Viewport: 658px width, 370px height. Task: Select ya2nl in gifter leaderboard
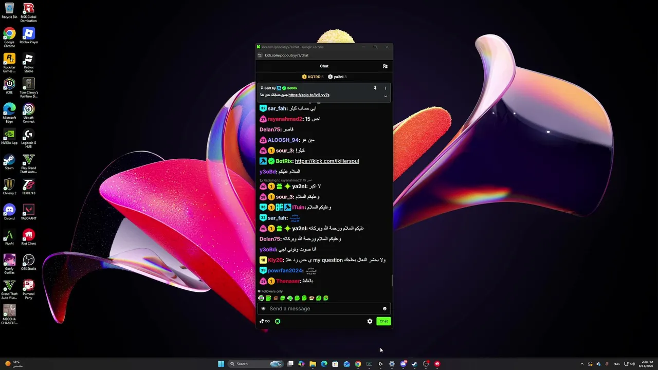click(337, 77)
